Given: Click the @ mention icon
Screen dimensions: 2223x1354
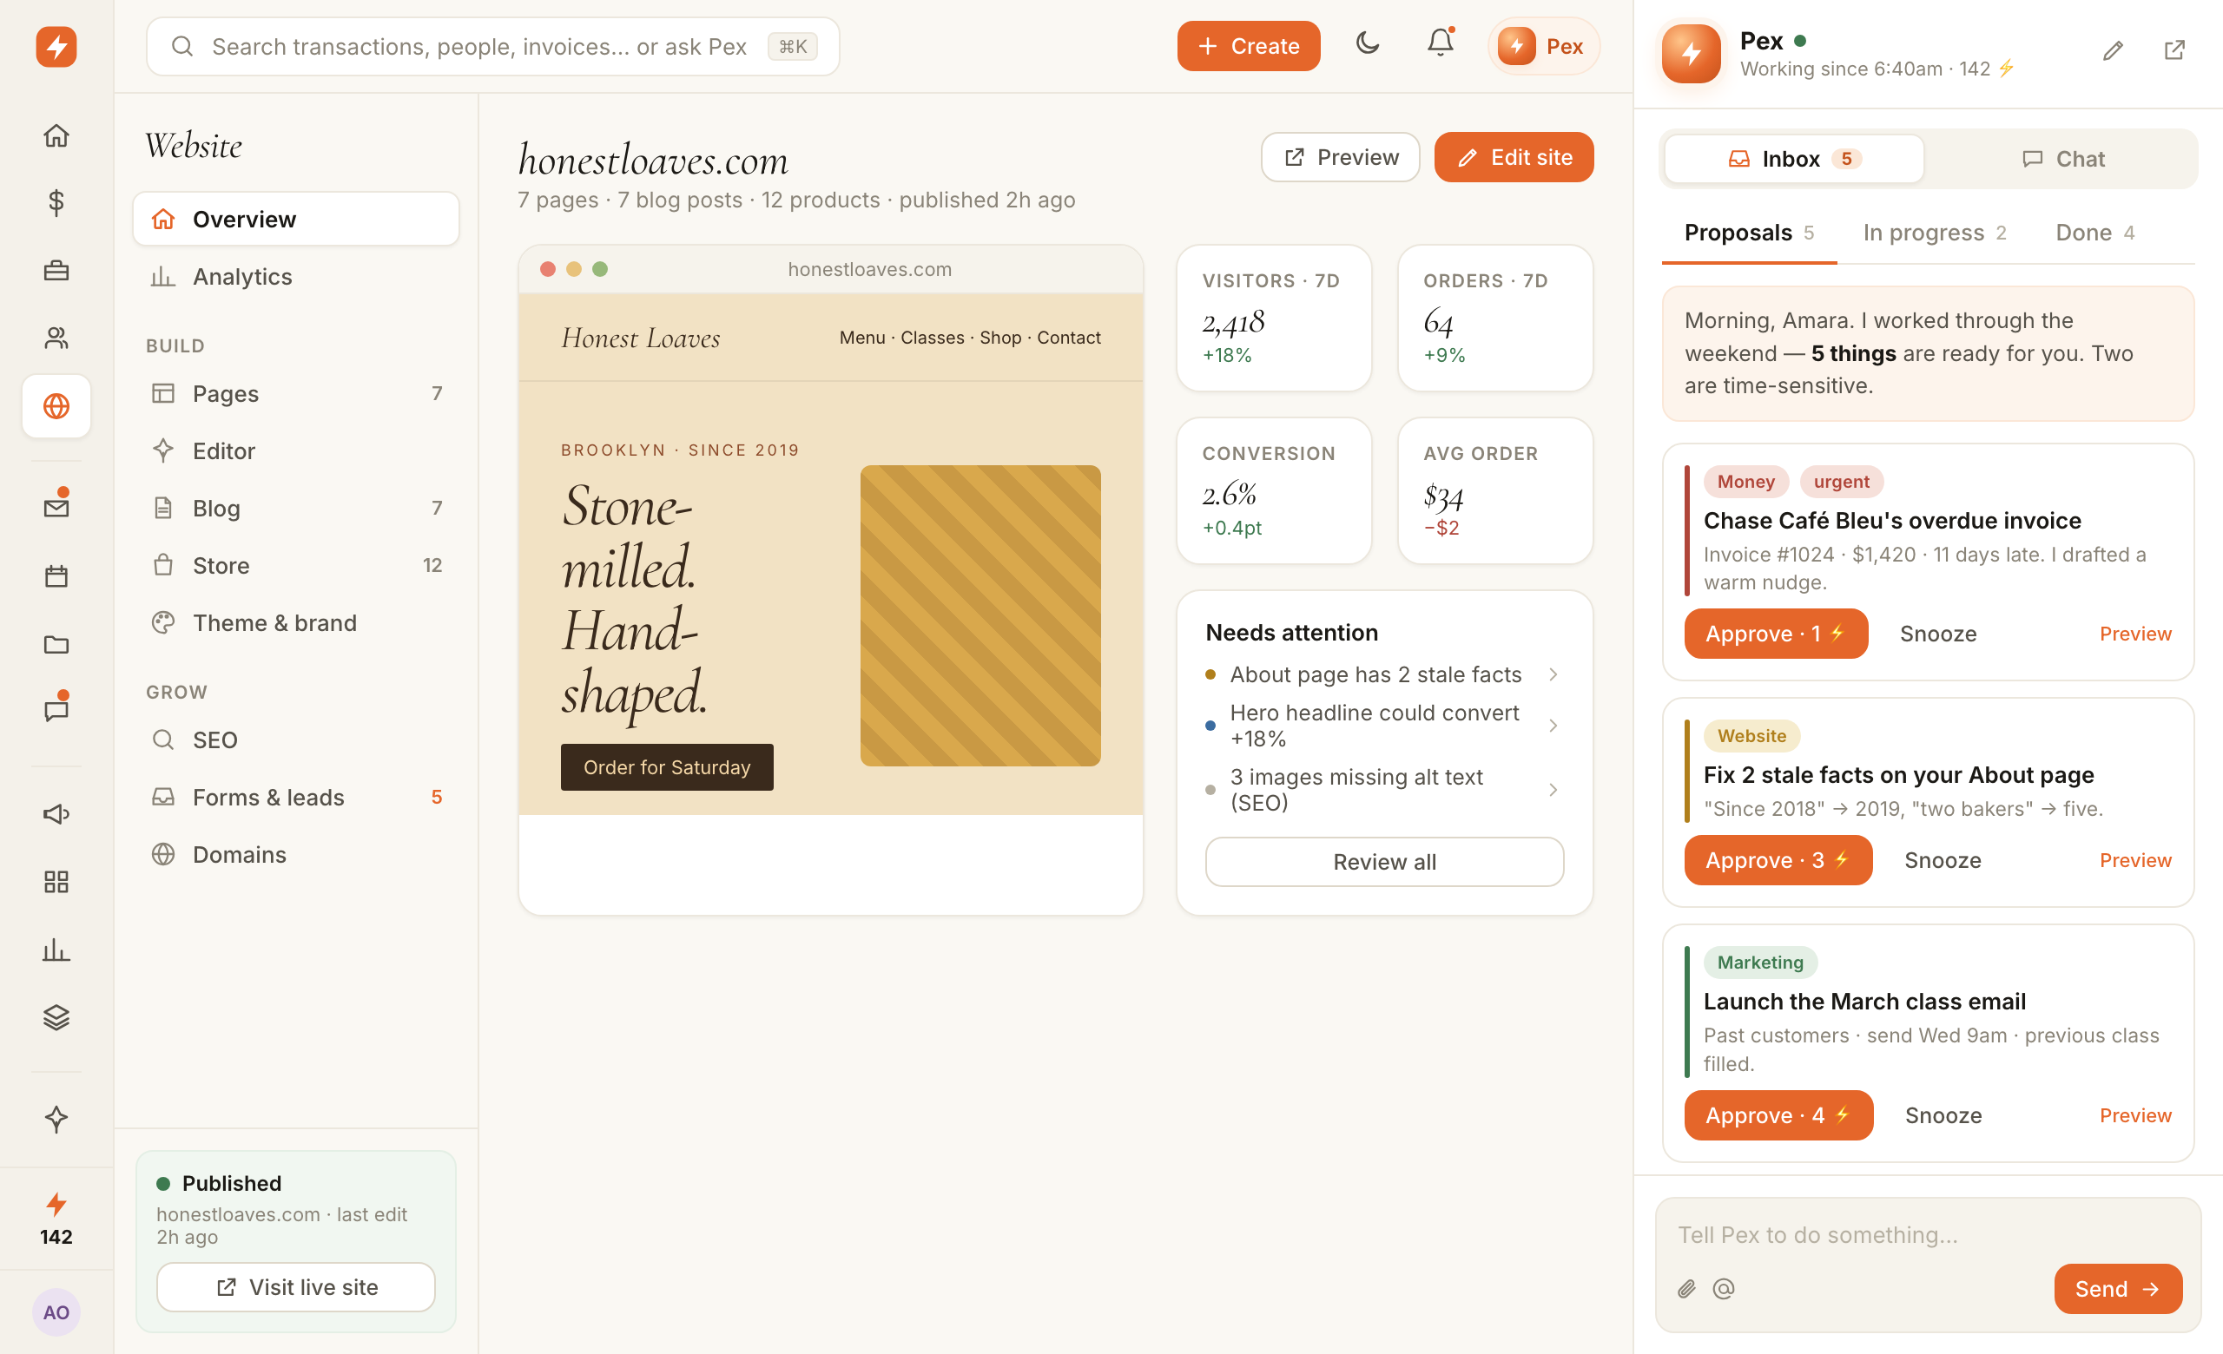Looking at the screenshot, I should 1724,1289.
